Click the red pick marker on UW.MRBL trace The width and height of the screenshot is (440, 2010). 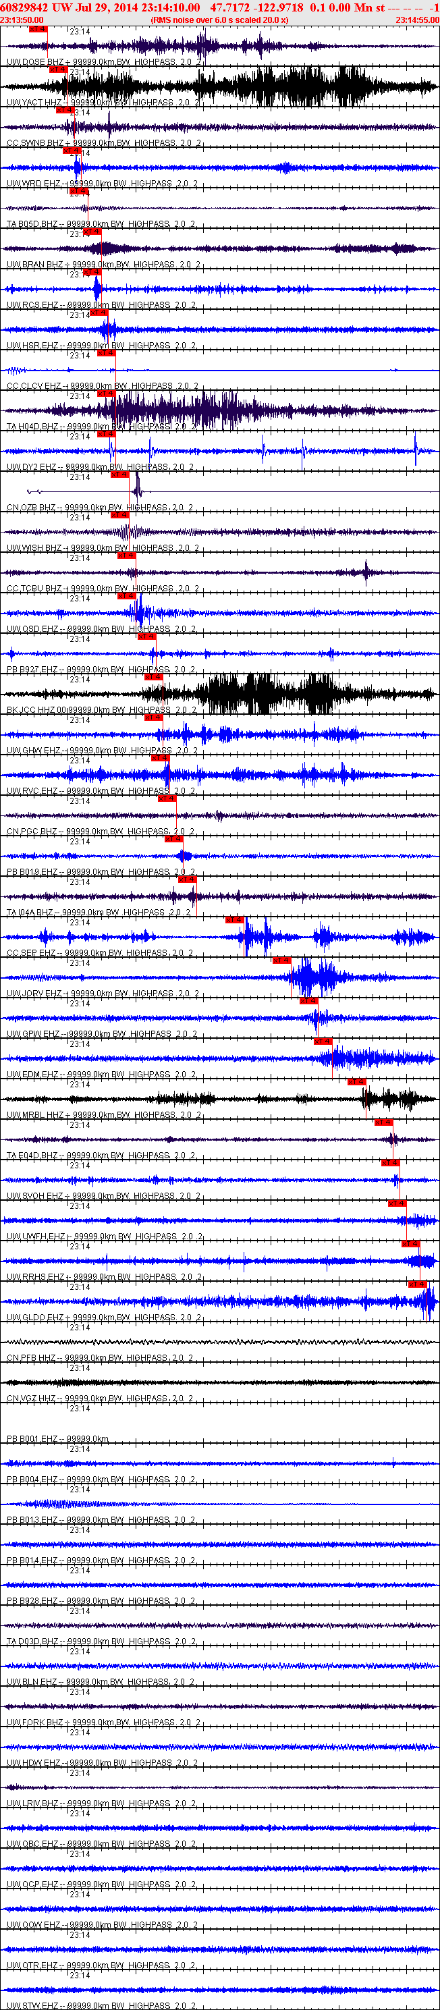tap(356, 1083)
